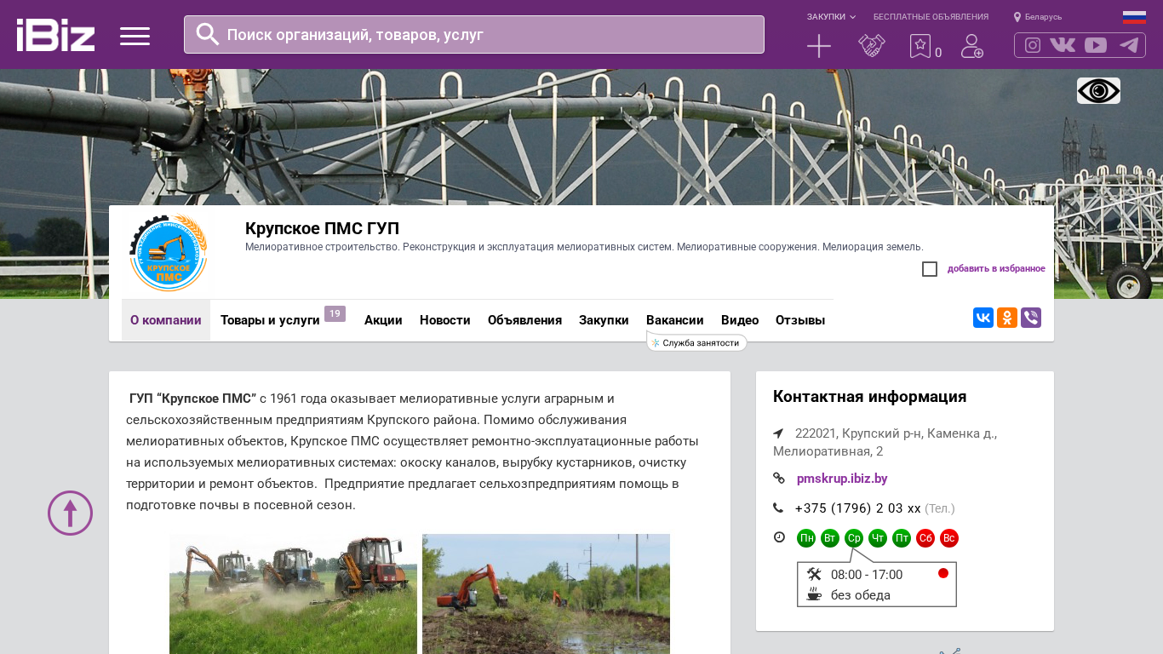Click the Крупское ПМС company logo
Image resolution: width=1163 pixels, height=654 pixels.
(169, 253)
